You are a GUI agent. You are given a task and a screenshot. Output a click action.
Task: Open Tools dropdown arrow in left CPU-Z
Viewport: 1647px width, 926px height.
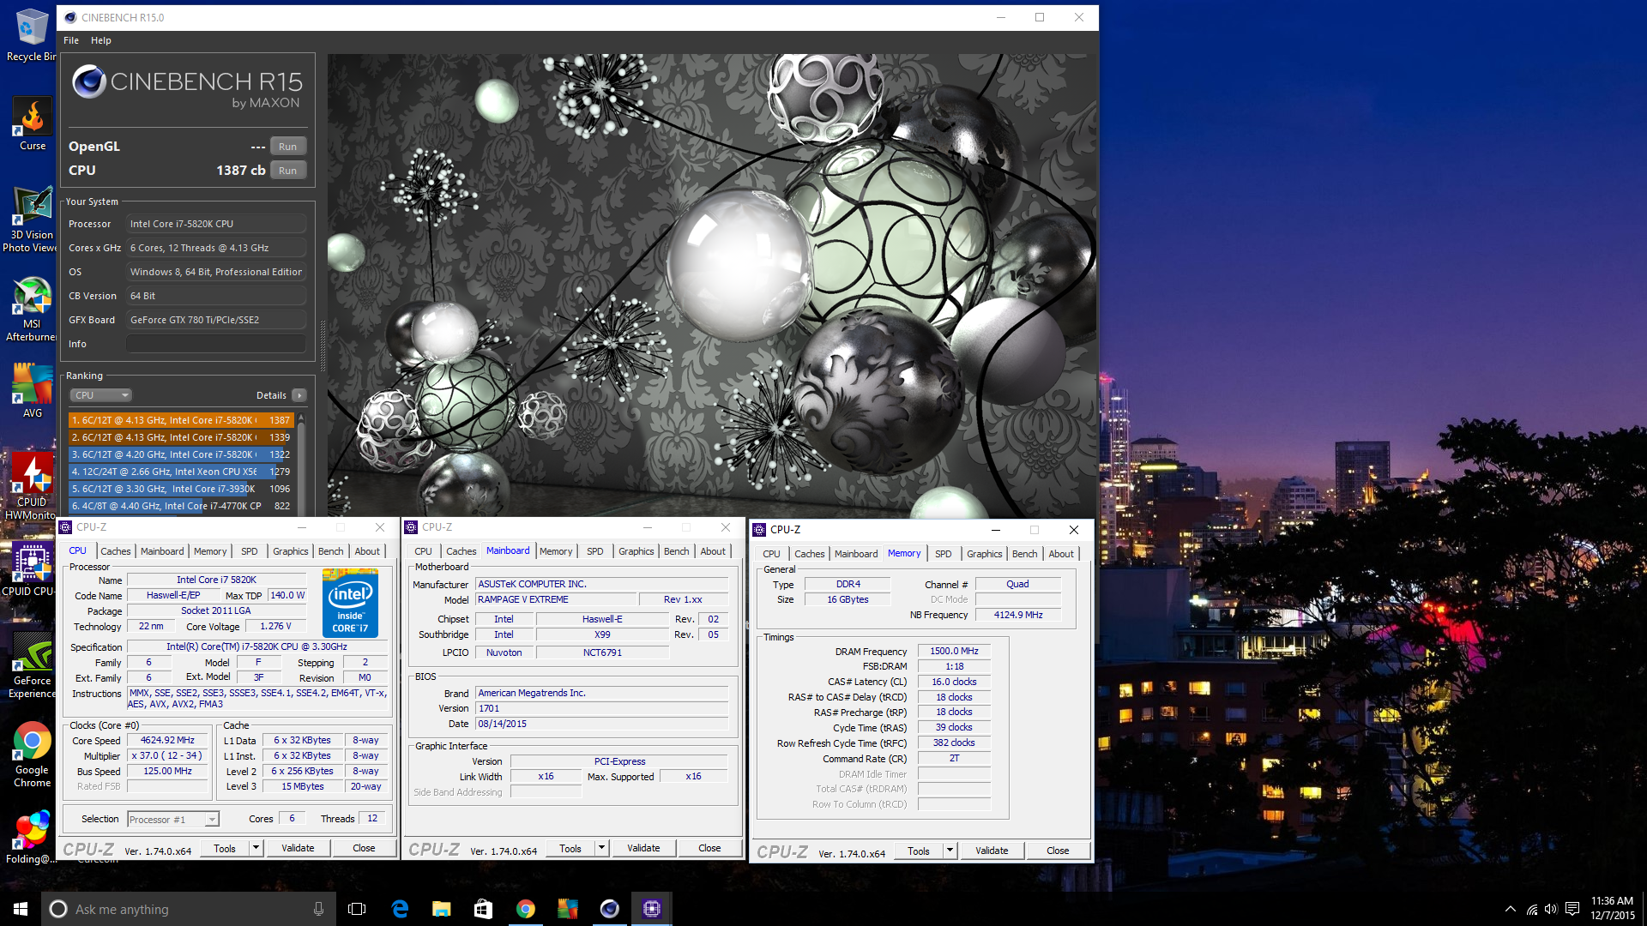pyautogui.click(x=256, y=848)
